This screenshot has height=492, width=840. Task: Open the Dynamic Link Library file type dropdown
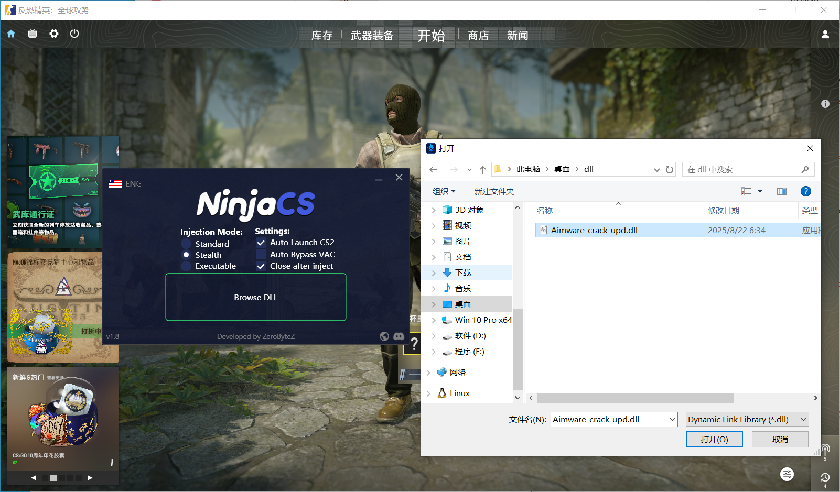coord(747,419)
